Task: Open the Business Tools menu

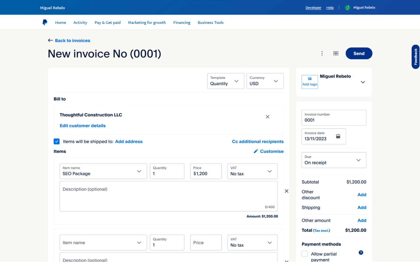Action: (x=211, y=22)
